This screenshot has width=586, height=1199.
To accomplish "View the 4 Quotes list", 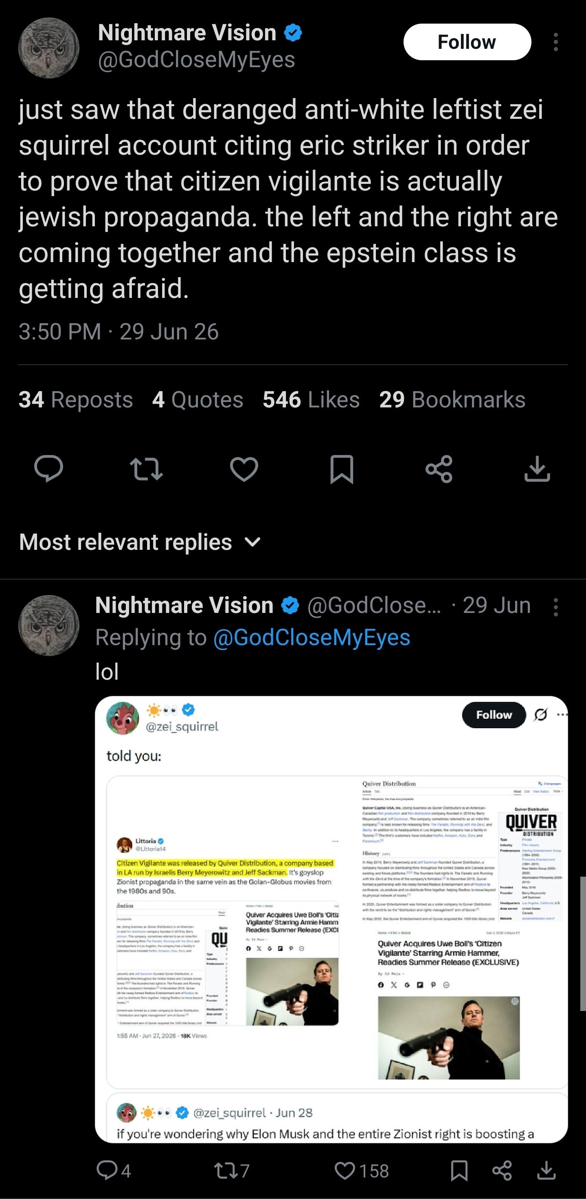I will point(198,399).
